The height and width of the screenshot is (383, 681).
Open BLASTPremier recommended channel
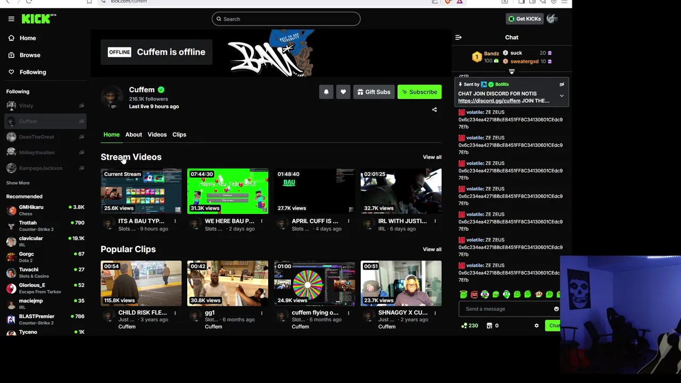click(44, 319)
